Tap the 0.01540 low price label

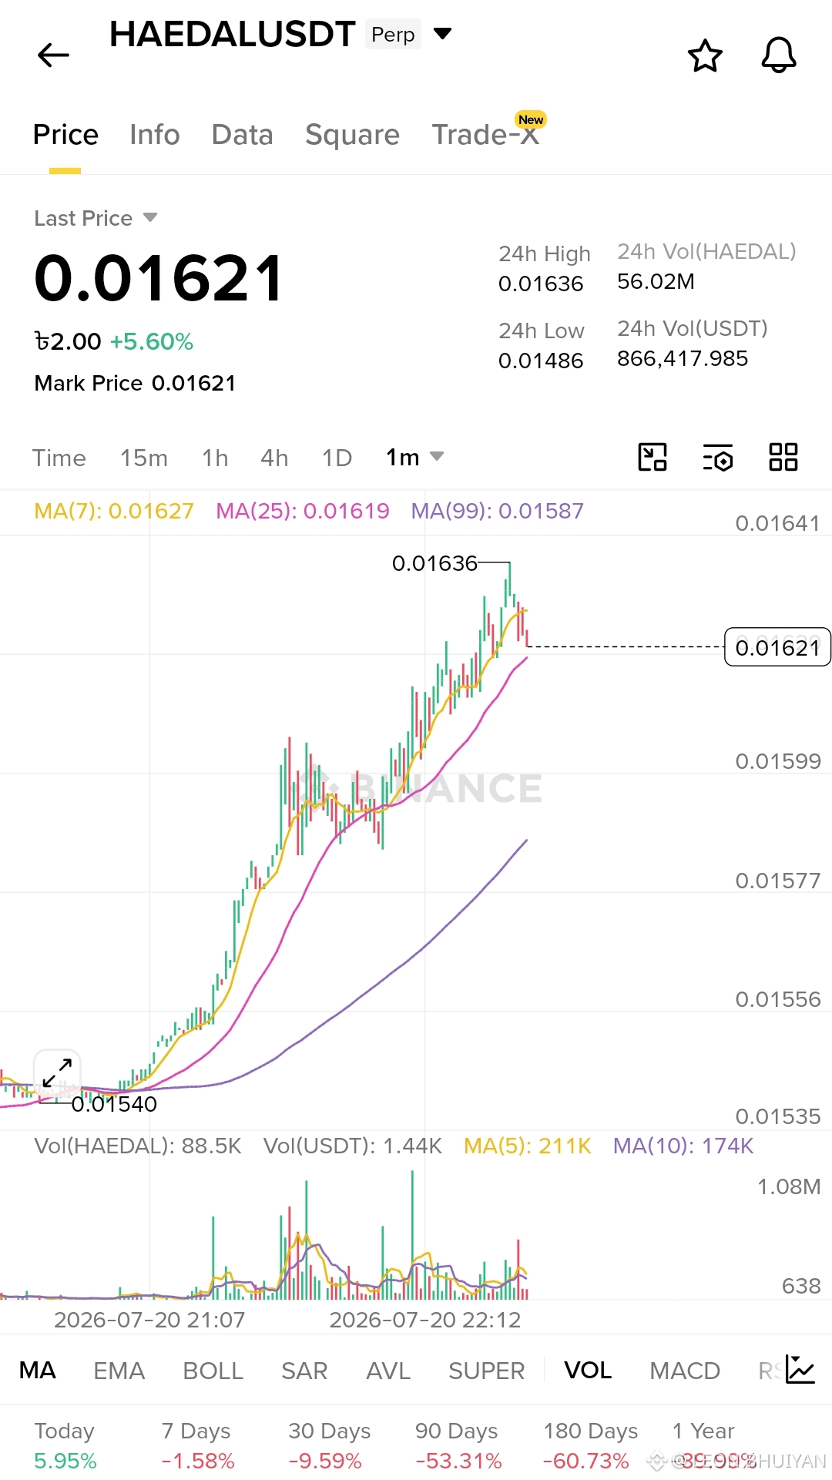(114, 1104)
